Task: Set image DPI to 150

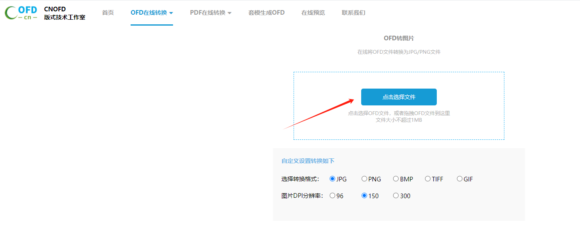Action: pyautogui.click(x=364, y=196)
